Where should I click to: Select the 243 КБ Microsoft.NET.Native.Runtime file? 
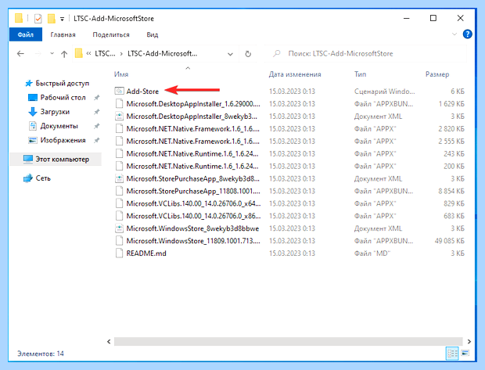tap(192, 154)
